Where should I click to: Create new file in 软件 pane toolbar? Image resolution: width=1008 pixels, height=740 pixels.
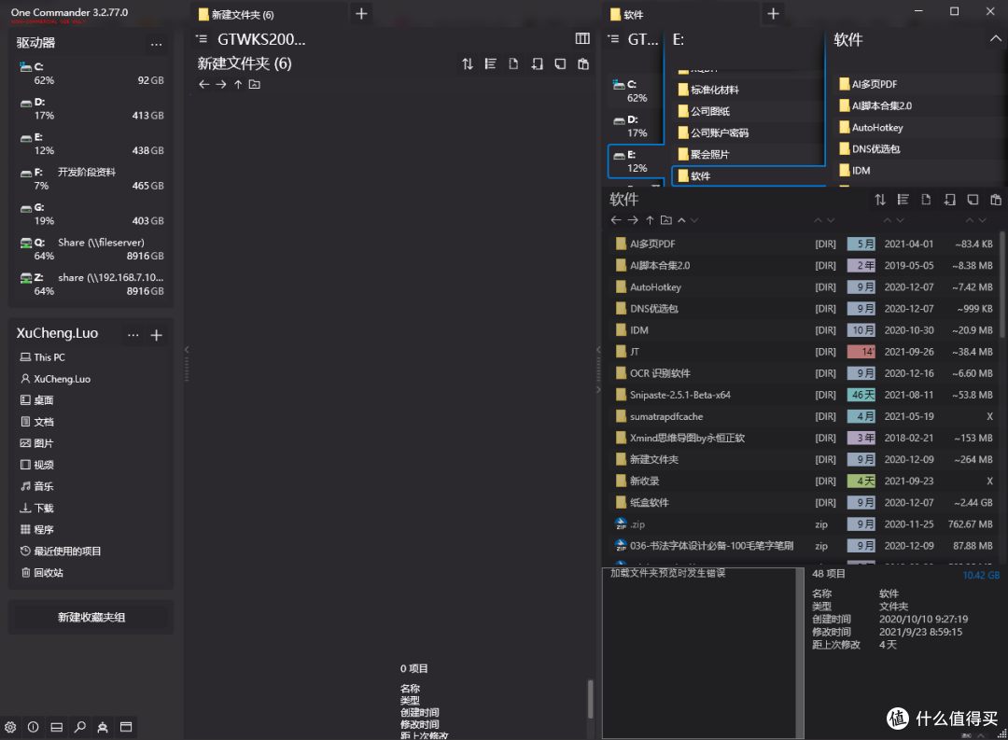coord(927,200)
